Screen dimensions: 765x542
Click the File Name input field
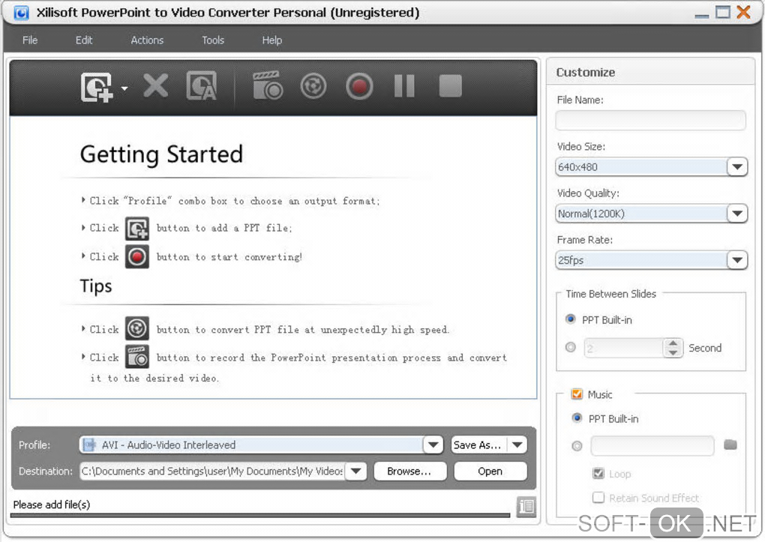[650, 120]
